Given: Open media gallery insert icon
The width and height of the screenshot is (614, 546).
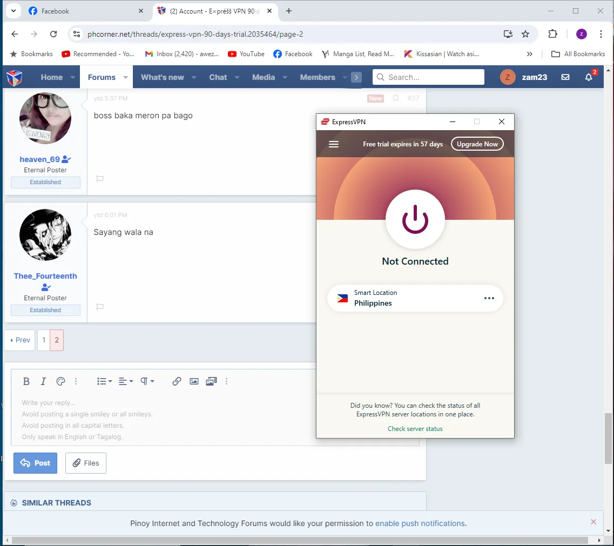Looking at the screenshot, I should [x=211, y=381].
